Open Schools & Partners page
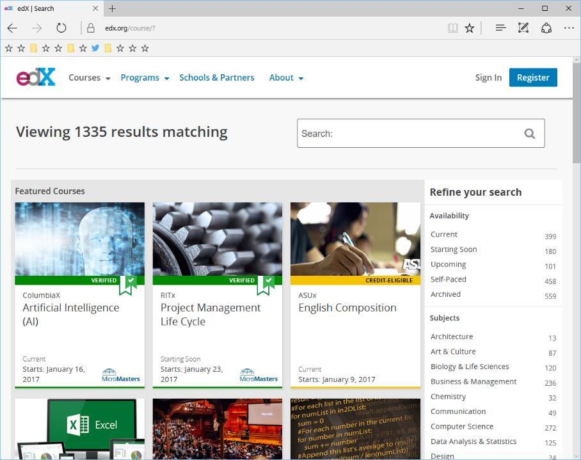The width and height of the screenshot is (581, 460). 217,78
